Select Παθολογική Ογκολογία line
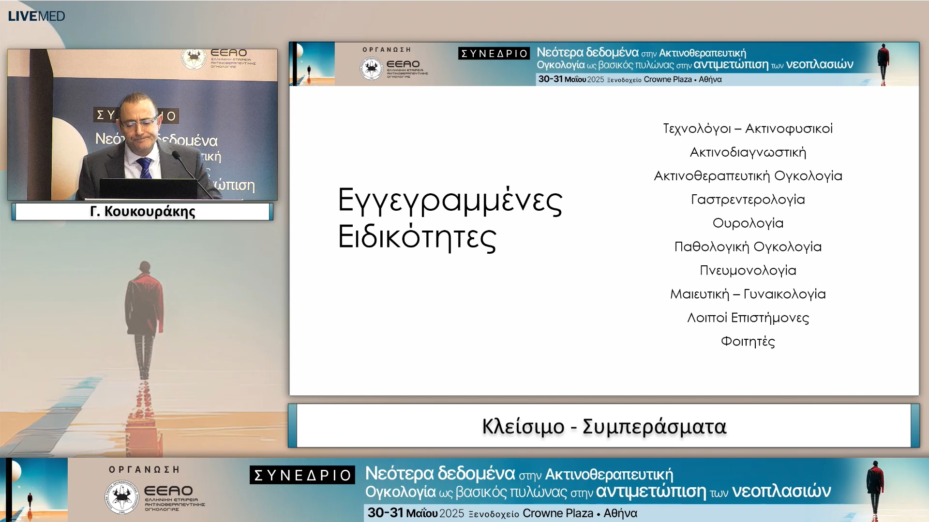The width and height of the screenshot is (929, 522). (748, 247)
